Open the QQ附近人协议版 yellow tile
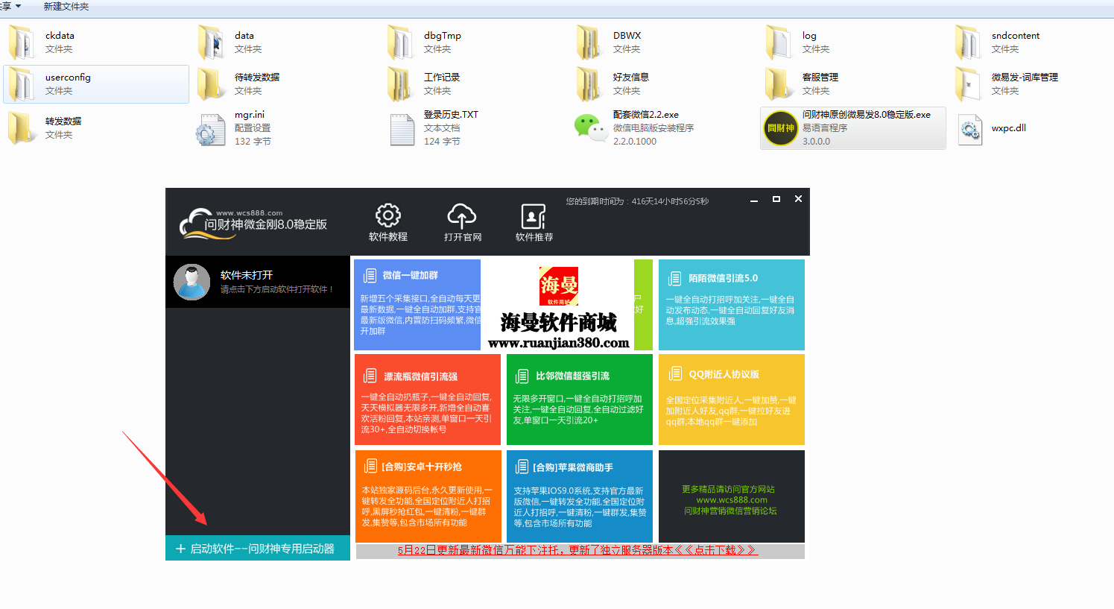The image size is (1114, 609). (732, 400)
